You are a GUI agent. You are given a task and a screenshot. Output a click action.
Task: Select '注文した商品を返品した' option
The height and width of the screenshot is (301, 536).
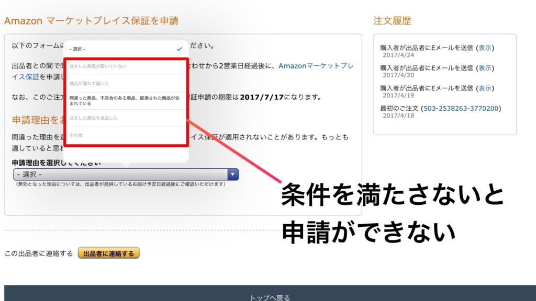tap(126, 118)
